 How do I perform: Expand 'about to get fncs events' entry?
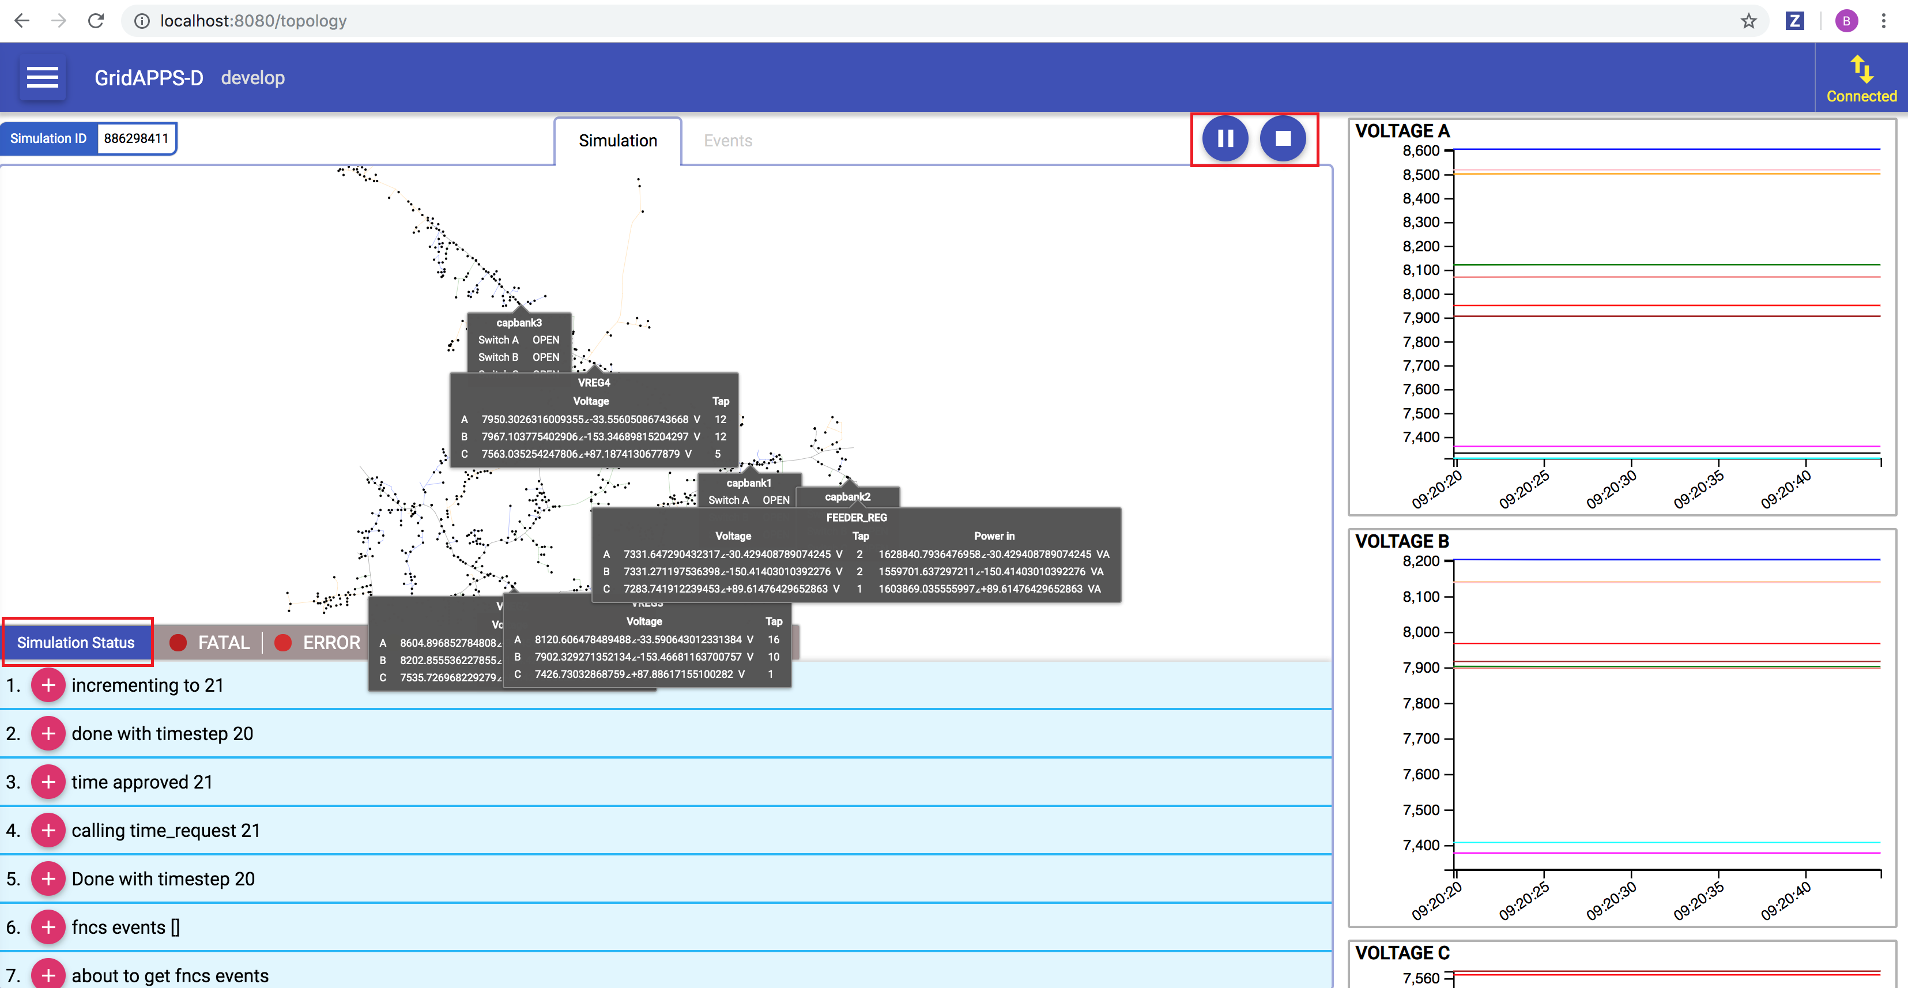(x=48, y=975)
